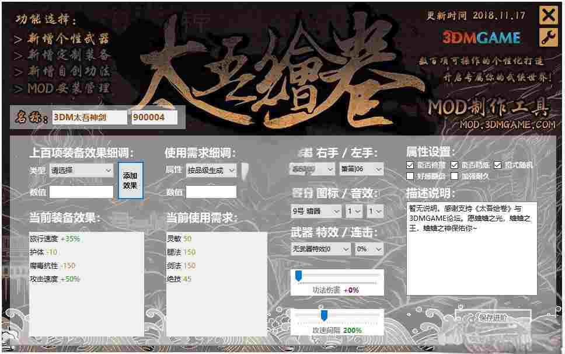Viewport: 565px width, 354px height.
Task: Open the MOD.3DMGAME.COM link
Action: click(x=508, y=125)
